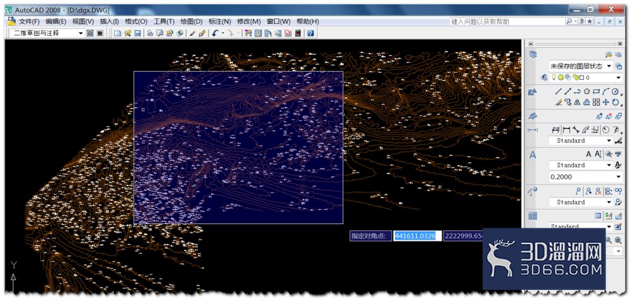Screen dimensions: 630x302
Task: Toggle the layer lock icon
Action: pyautogui.click(x=575, y=77)
